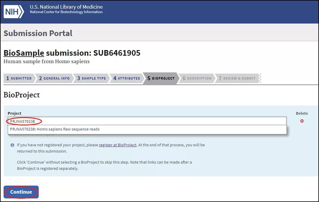
Task: Click the submission ID SUB6461905
Action: (117, 53)
